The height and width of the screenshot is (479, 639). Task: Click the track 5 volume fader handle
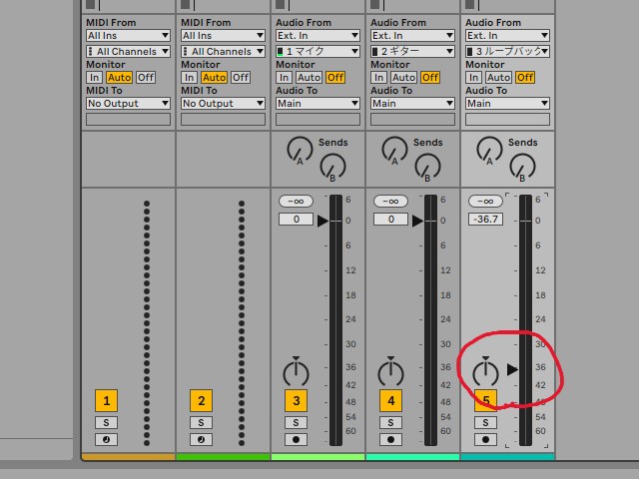513,369
